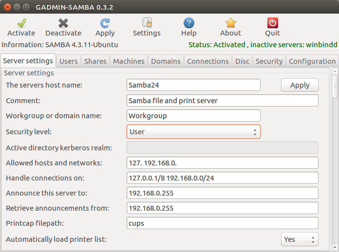Screen dimensions: 339x252
Task: Maximize the GADMIN-SAMBA window
Action: 26,7
